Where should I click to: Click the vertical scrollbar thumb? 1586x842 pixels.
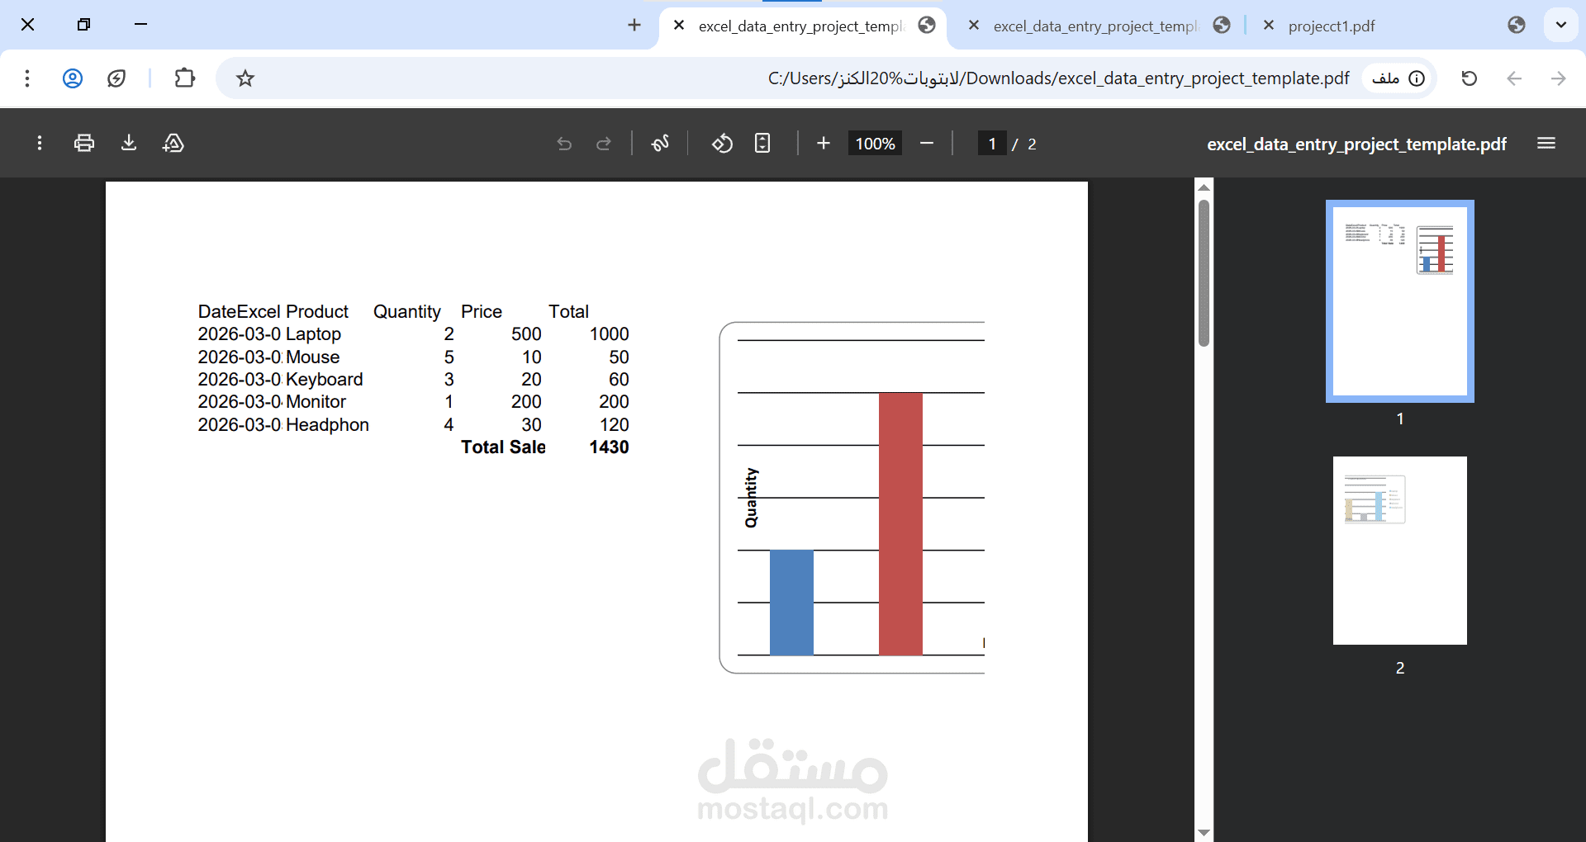(x=1204, y=274)
